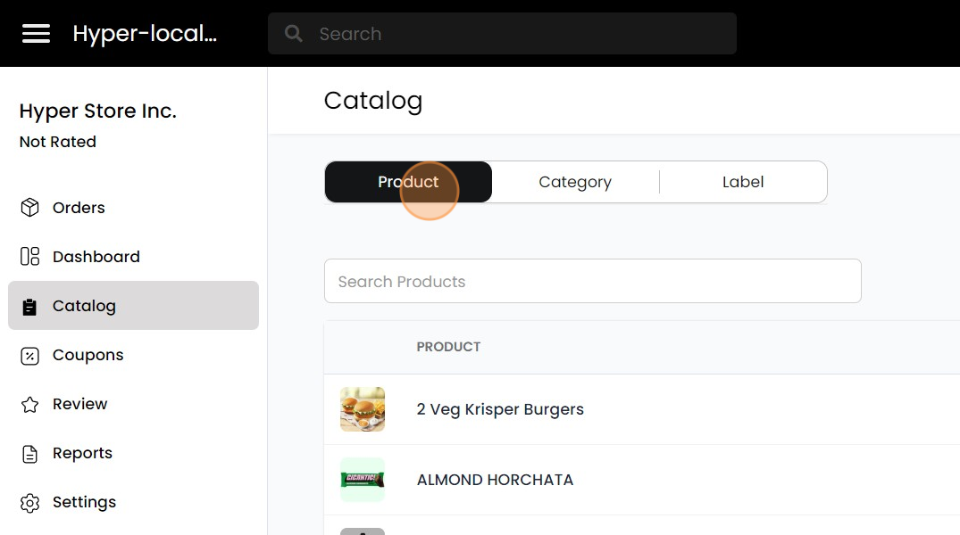Select the Review star icon
This screenshot has width=960, height=535.
pos(29,403)
